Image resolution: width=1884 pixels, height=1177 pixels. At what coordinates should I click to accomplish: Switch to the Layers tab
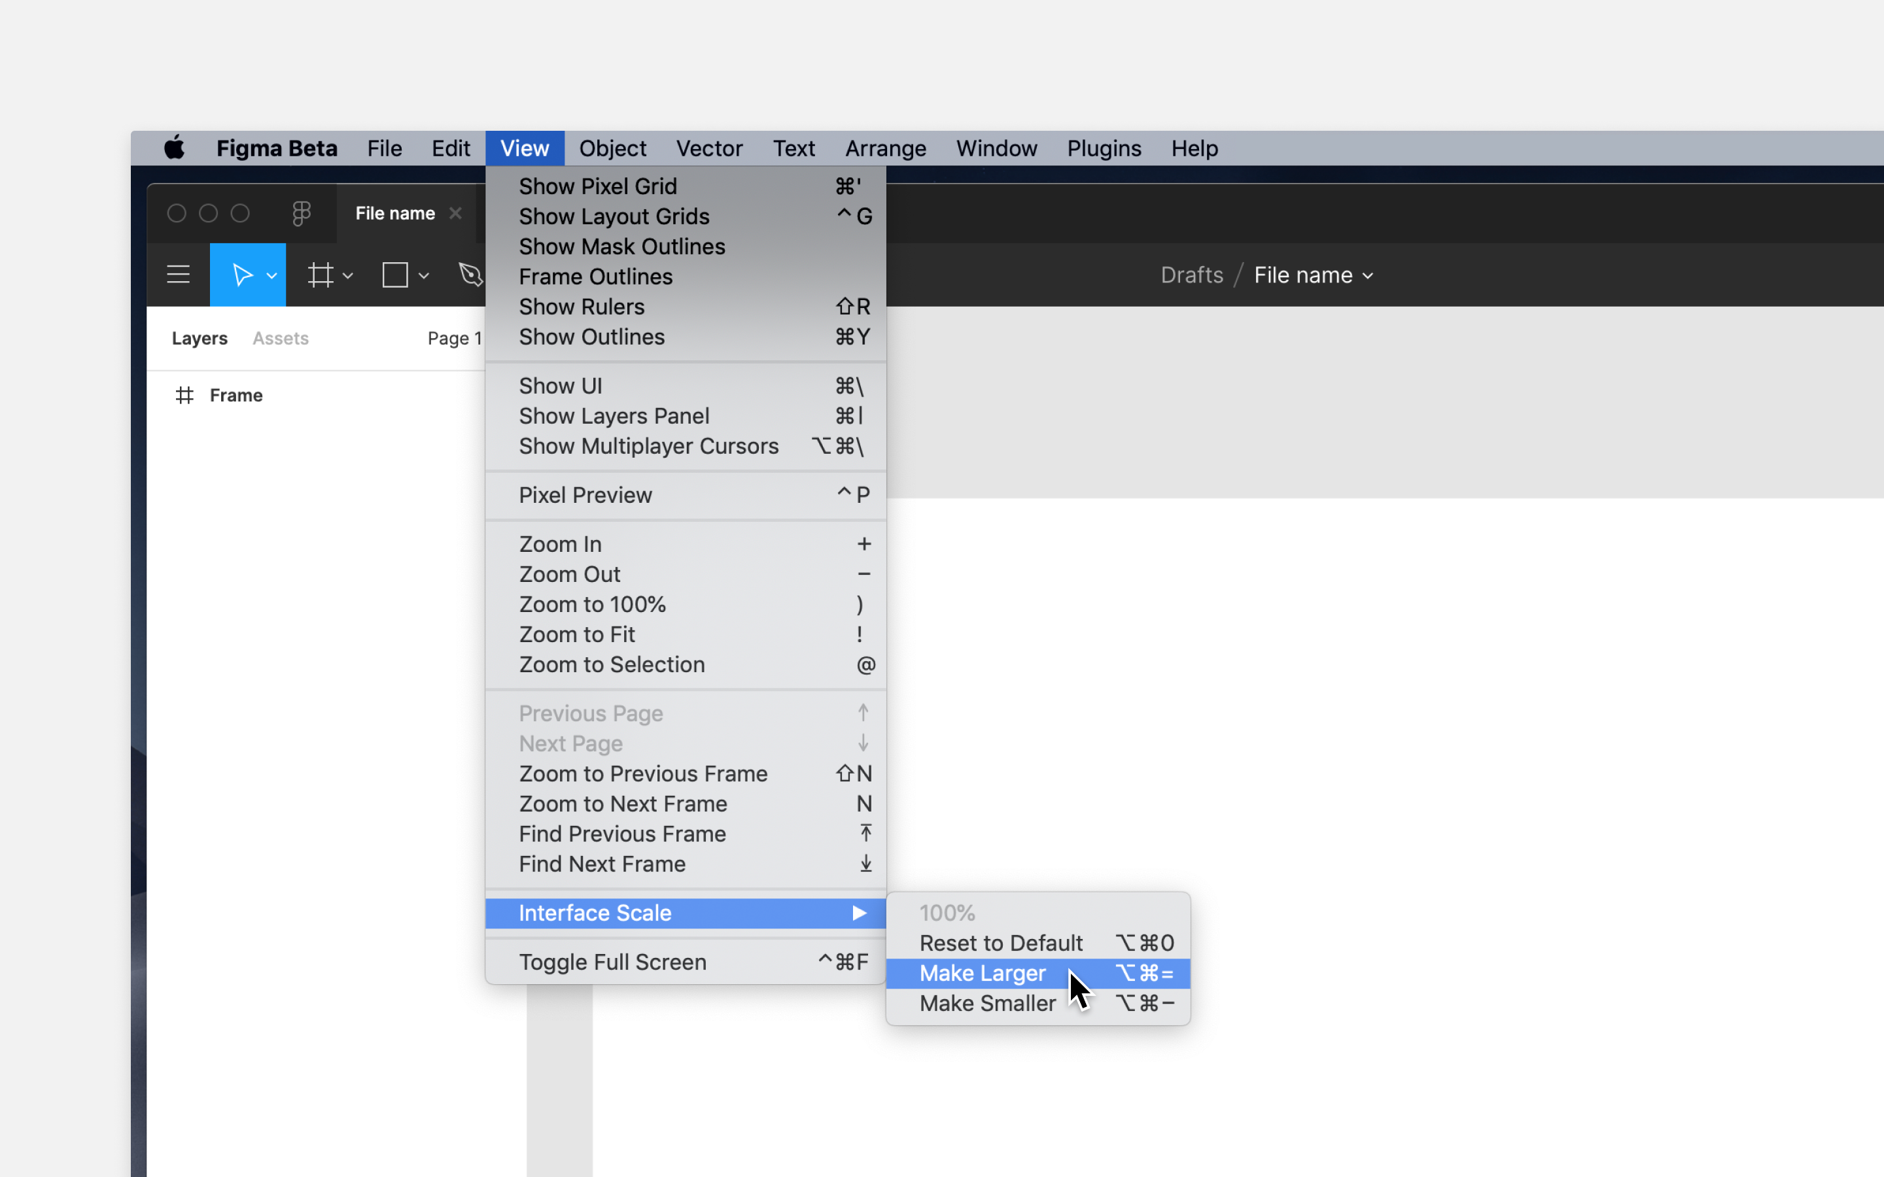point(200,337)
